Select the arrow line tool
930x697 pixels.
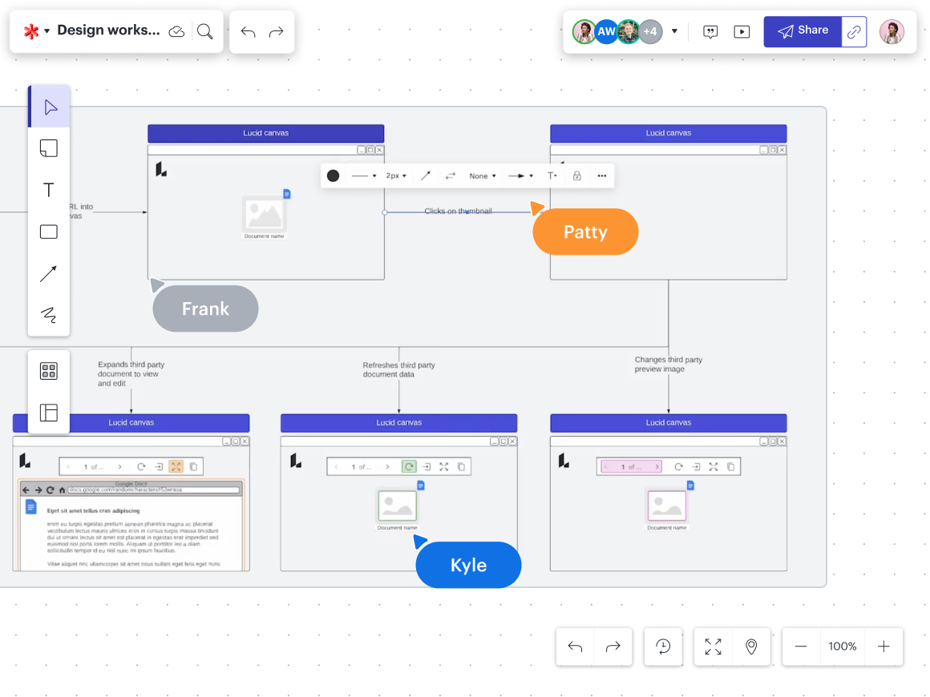coord(49,273)
